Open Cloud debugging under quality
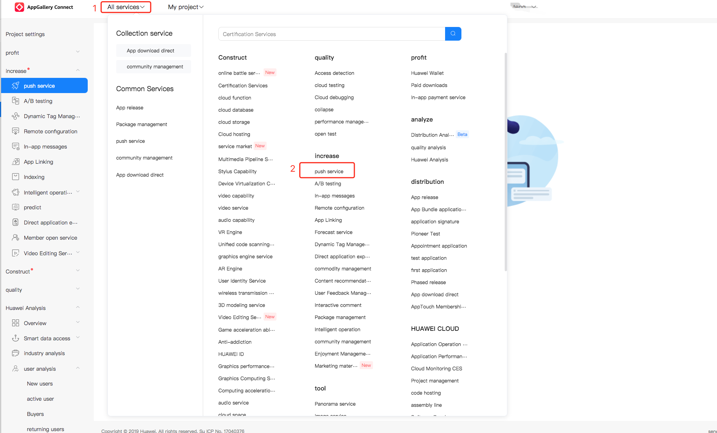The image size is (717, 433). (334, 97)
